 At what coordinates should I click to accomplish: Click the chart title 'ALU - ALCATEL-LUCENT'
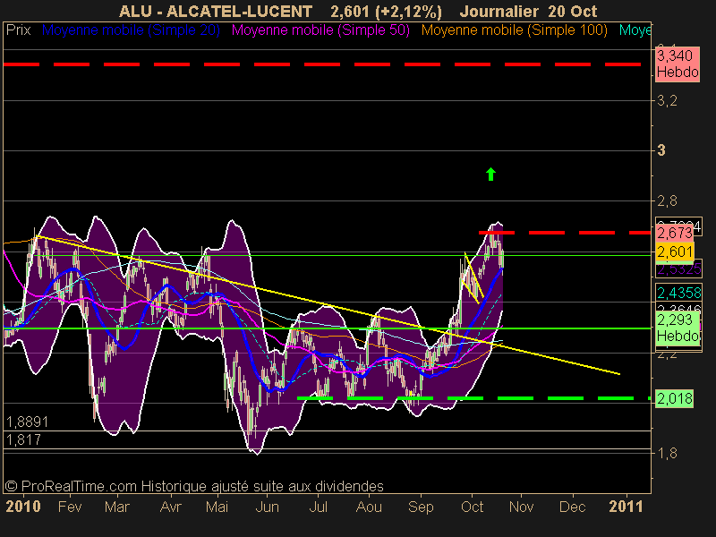click(x=216, y=11)
